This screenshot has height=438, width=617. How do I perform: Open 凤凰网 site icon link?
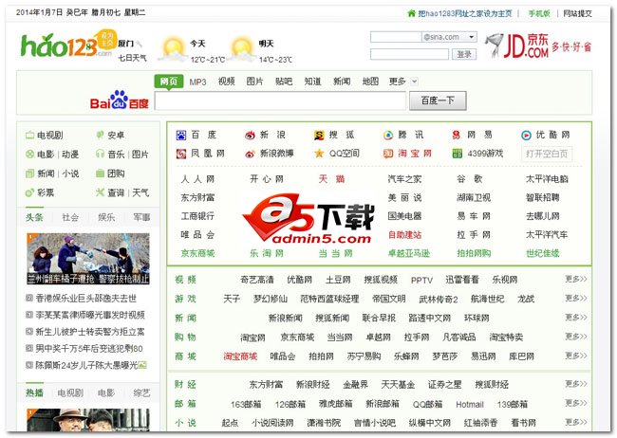[180, 154]
